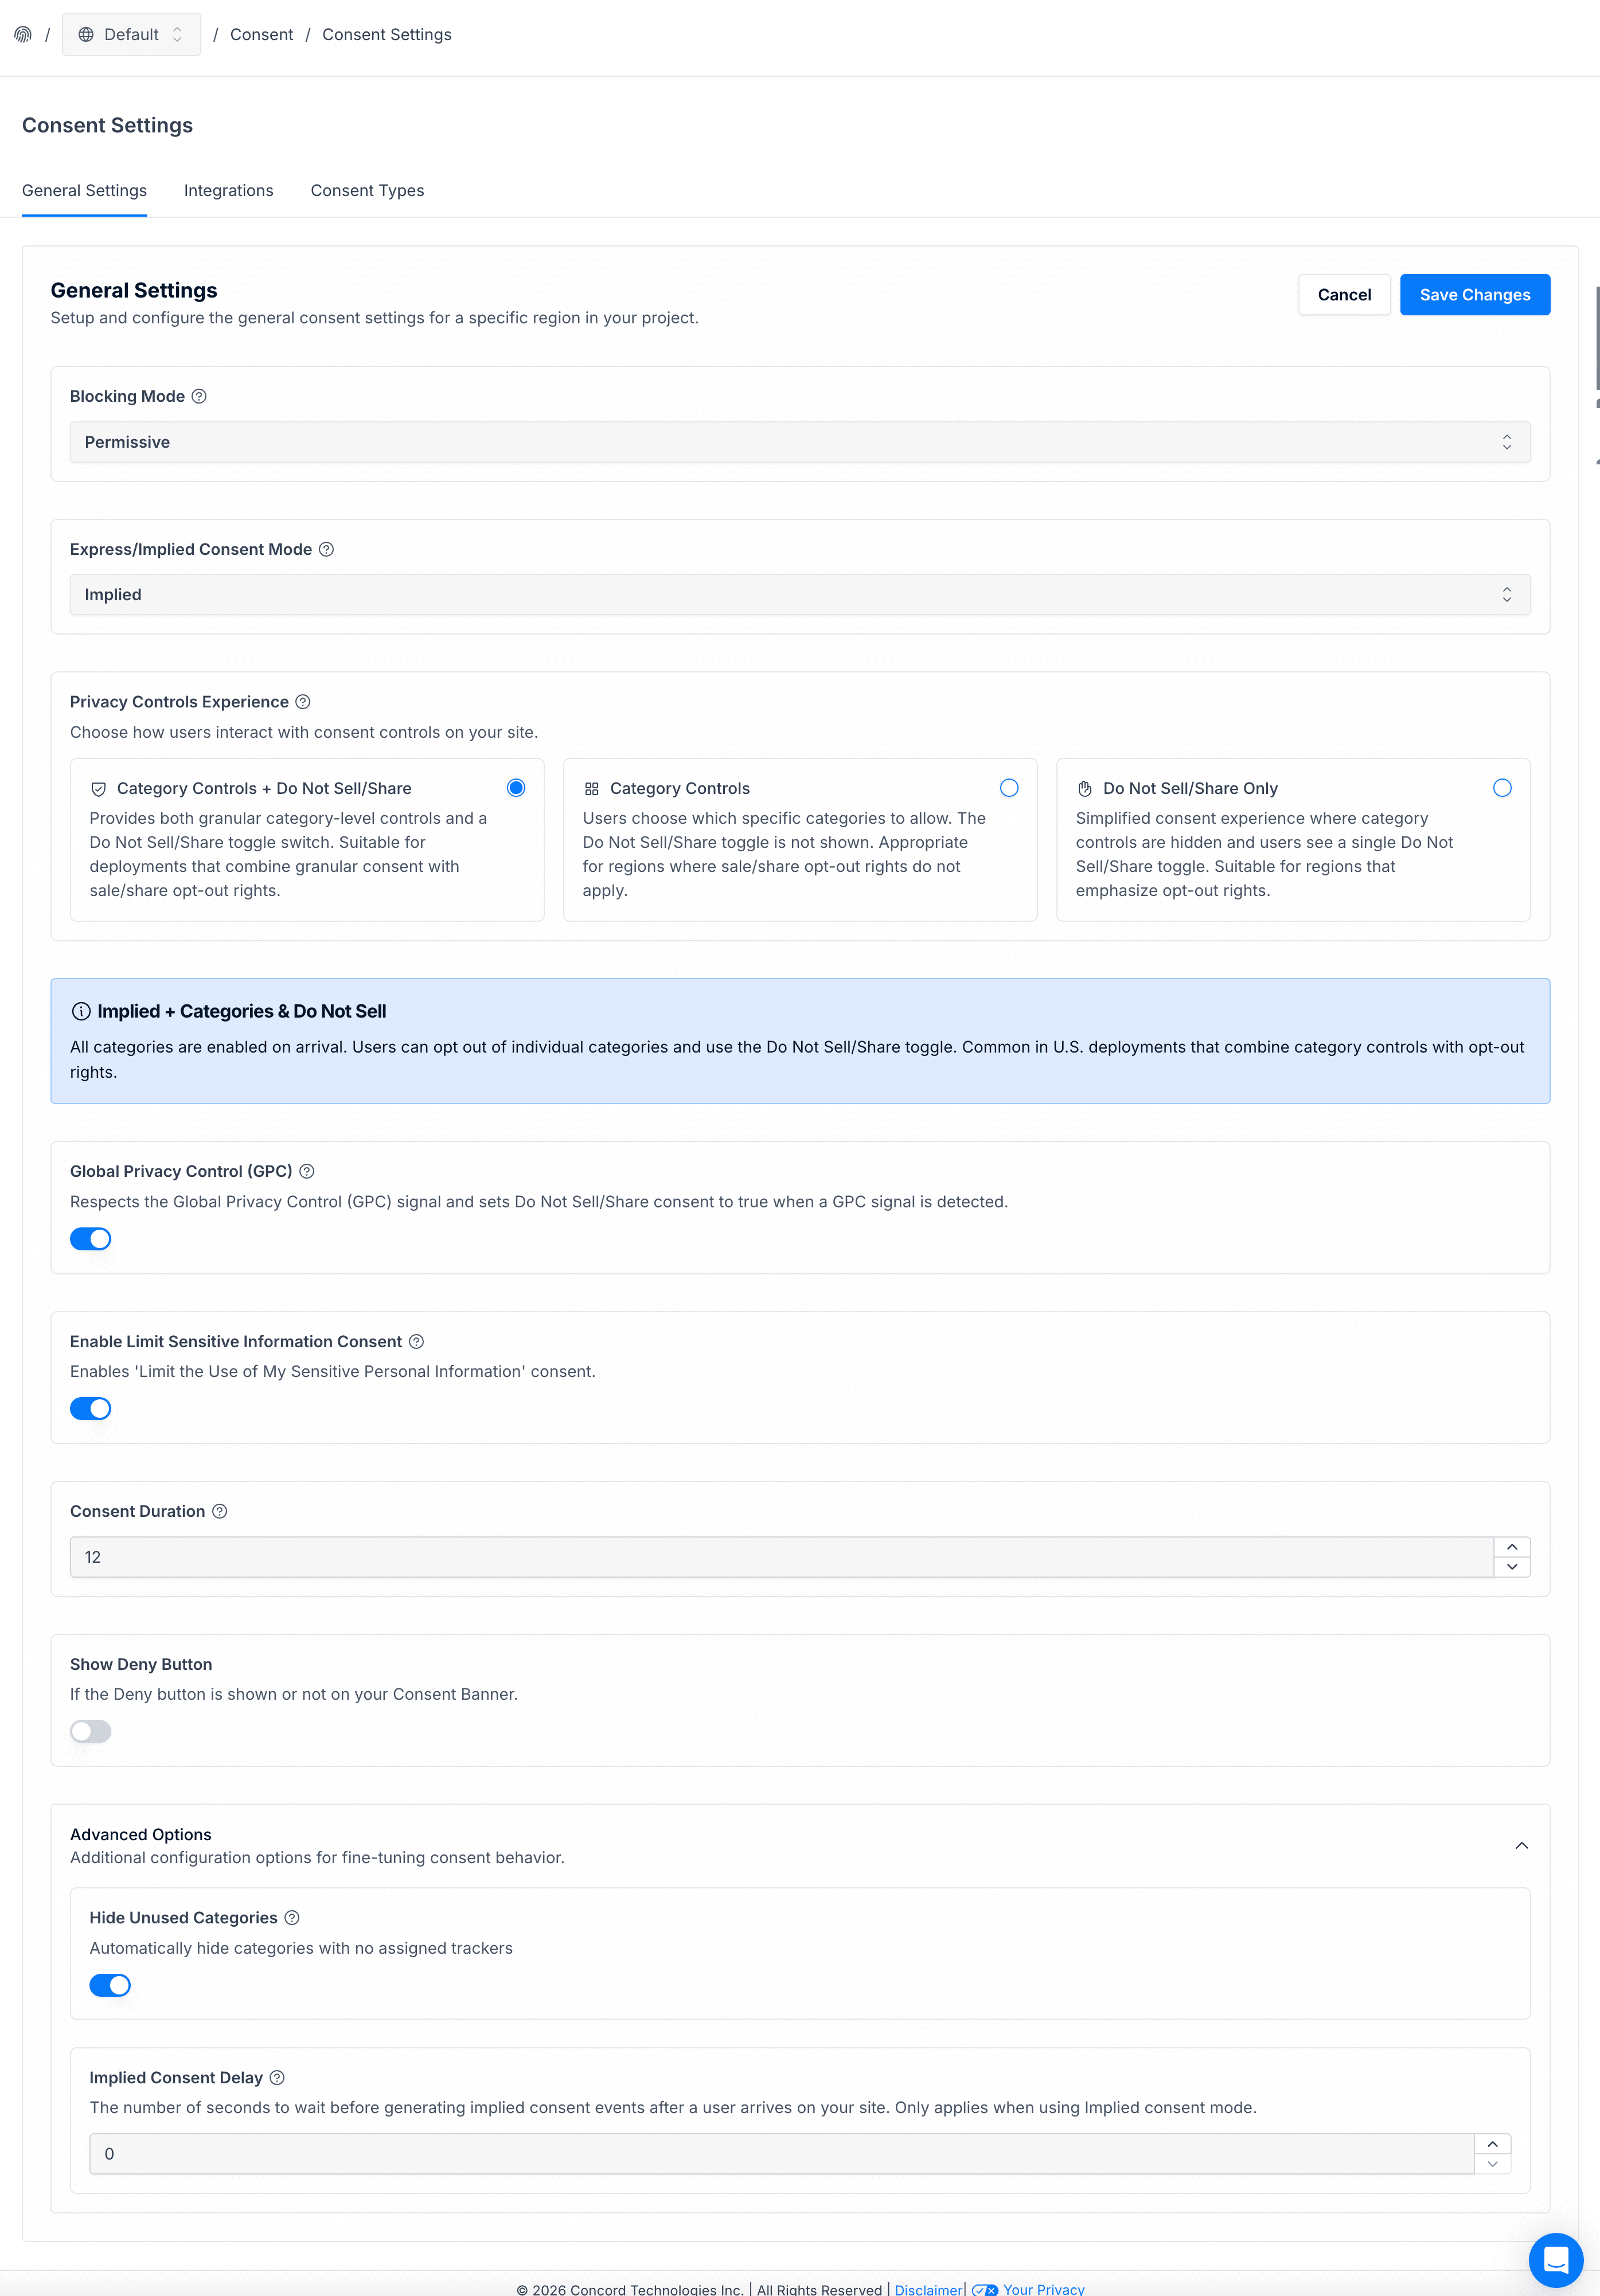Select Do Not Sell/Share Only radio option

tap(1501, 788)
